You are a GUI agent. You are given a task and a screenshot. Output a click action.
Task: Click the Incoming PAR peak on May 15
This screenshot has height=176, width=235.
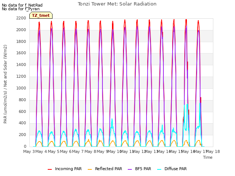[186, 19]
